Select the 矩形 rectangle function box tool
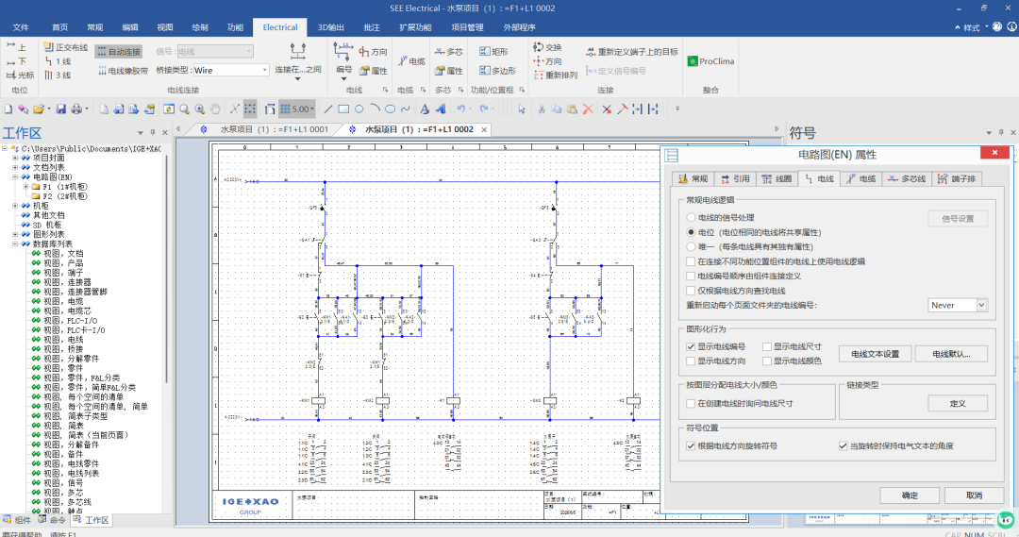This screenshot has height=537, width=1019. click(493, 51)
